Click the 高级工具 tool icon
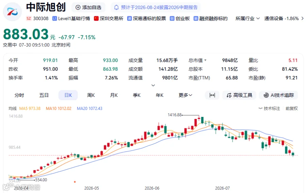 point(229,95)
